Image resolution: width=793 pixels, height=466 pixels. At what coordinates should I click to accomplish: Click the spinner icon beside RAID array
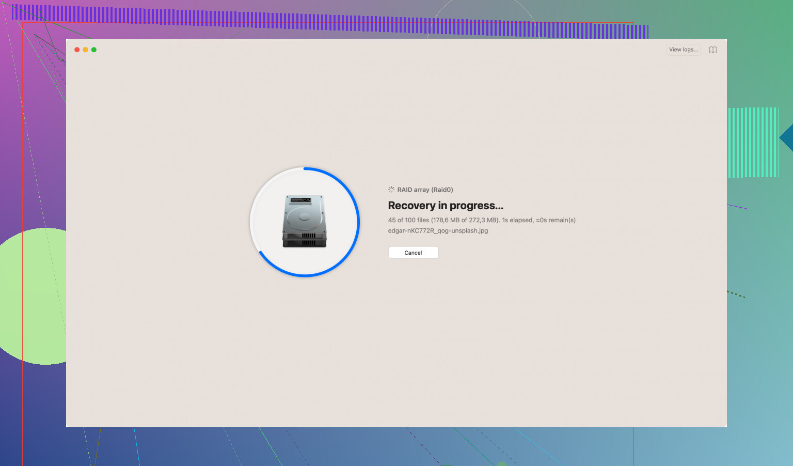391,190
